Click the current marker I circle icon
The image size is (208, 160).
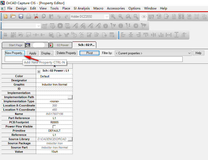click(x=121, y=26)
